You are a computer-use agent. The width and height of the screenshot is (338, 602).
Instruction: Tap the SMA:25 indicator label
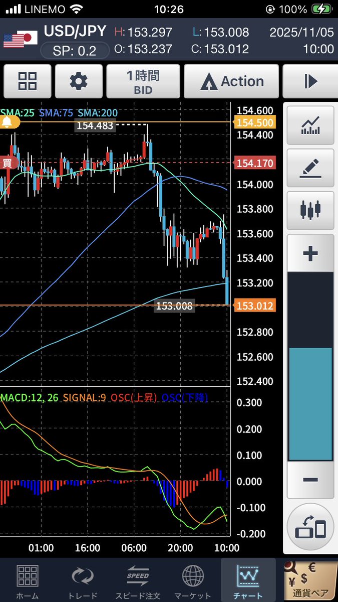(x=18, y=113)
